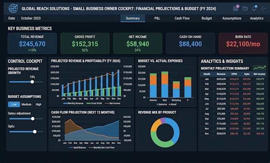This screenshot has width=270, height=163.
Task: Open the folder icon in the header
Action: [245, 8]
